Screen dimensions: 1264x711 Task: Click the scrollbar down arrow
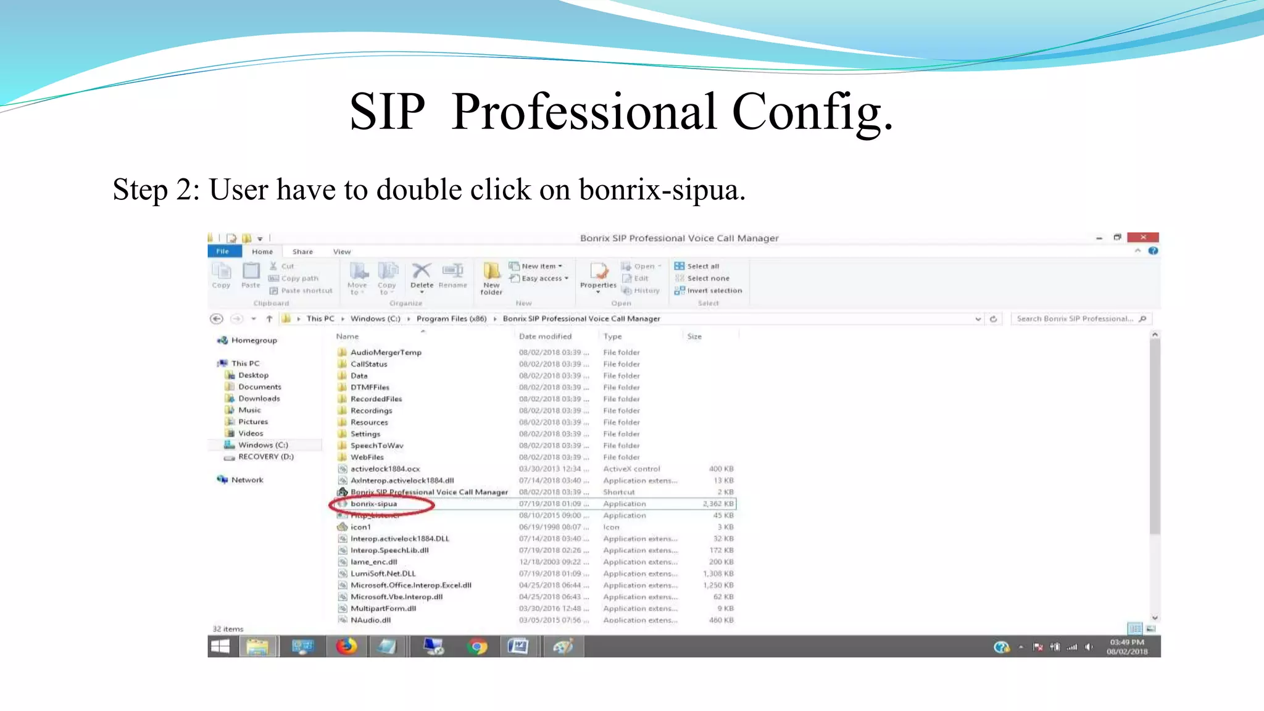pyautogui.click(x=1155, y=617)
